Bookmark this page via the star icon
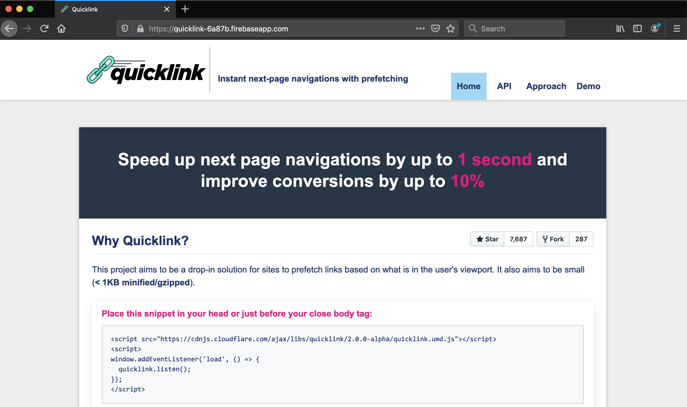 coord(450,28)
